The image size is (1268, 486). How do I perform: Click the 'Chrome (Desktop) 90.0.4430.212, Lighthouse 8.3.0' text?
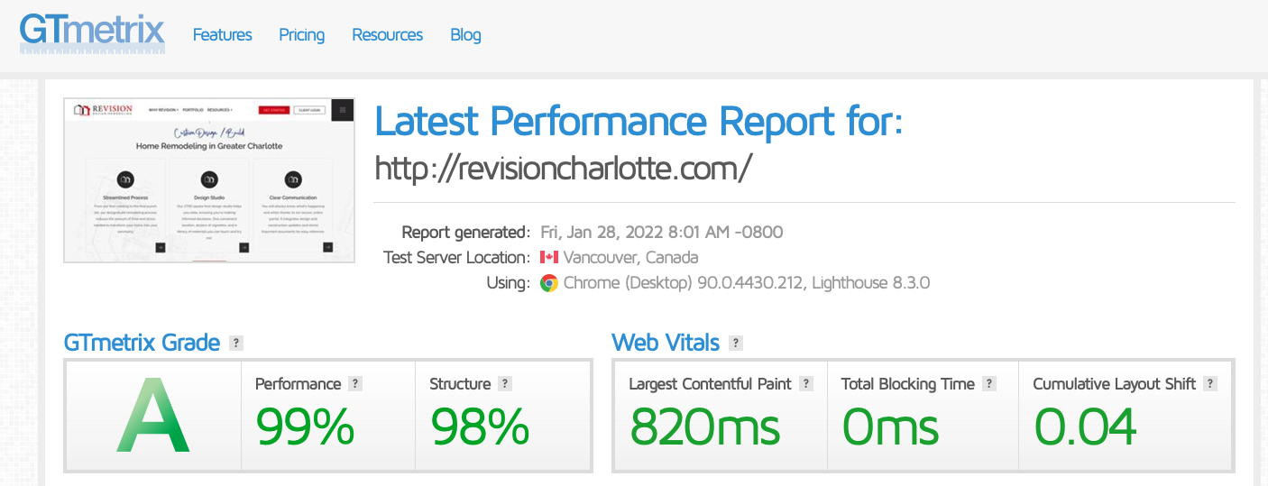click(747, 283)
